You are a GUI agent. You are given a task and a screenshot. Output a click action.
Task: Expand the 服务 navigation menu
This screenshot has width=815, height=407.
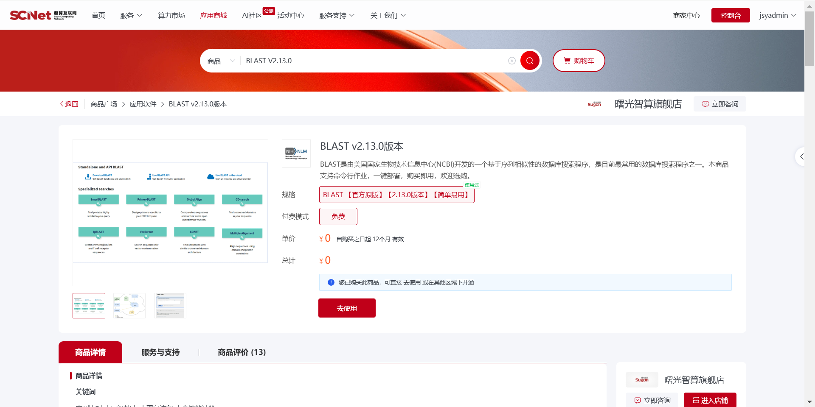[131, 15]
